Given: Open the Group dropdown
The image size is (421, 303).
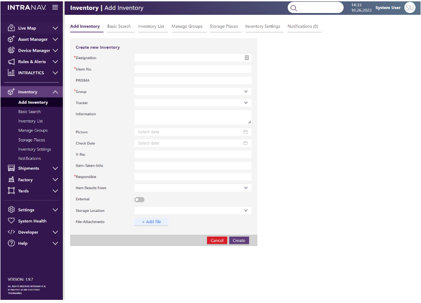Looking at the screenshot, I should 193,92.
